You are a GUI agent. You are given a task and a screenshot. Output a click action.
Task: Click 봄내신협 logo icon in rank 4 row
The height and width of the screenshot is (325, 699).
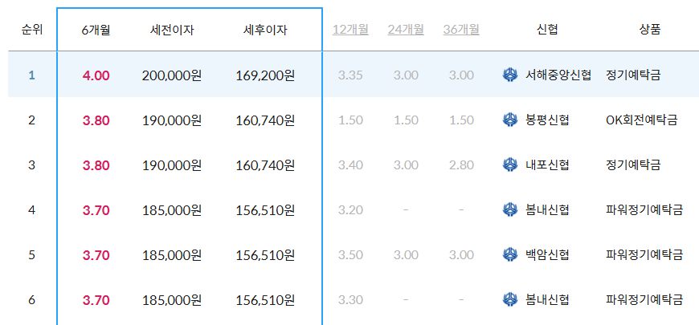510,210
